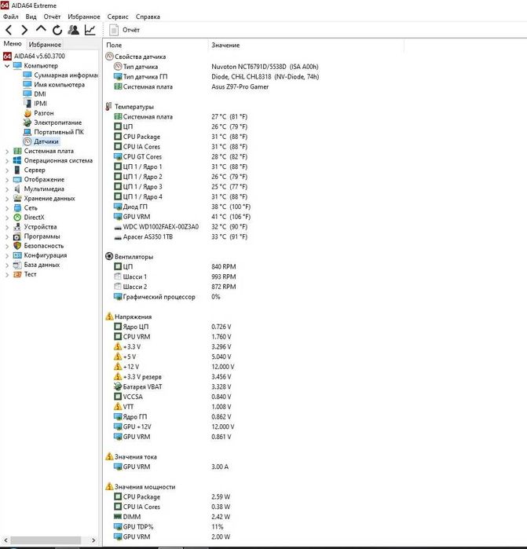Select the GPU TDP% row
This screenshot has height=549, width=527.
coord(169,526)
